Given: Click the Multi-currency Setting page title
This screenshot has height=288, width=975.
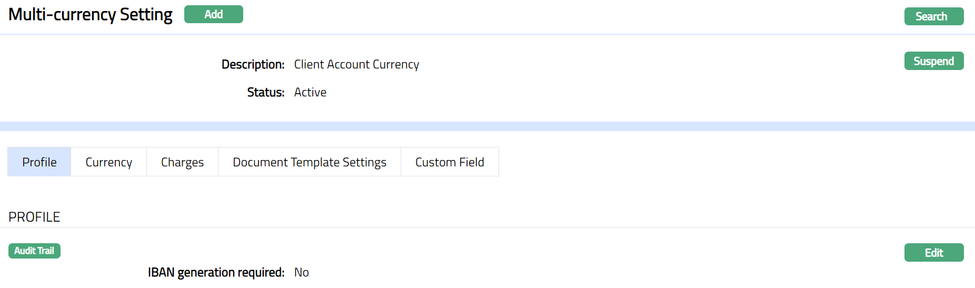Looking at the screenshot, I should 91,14.
